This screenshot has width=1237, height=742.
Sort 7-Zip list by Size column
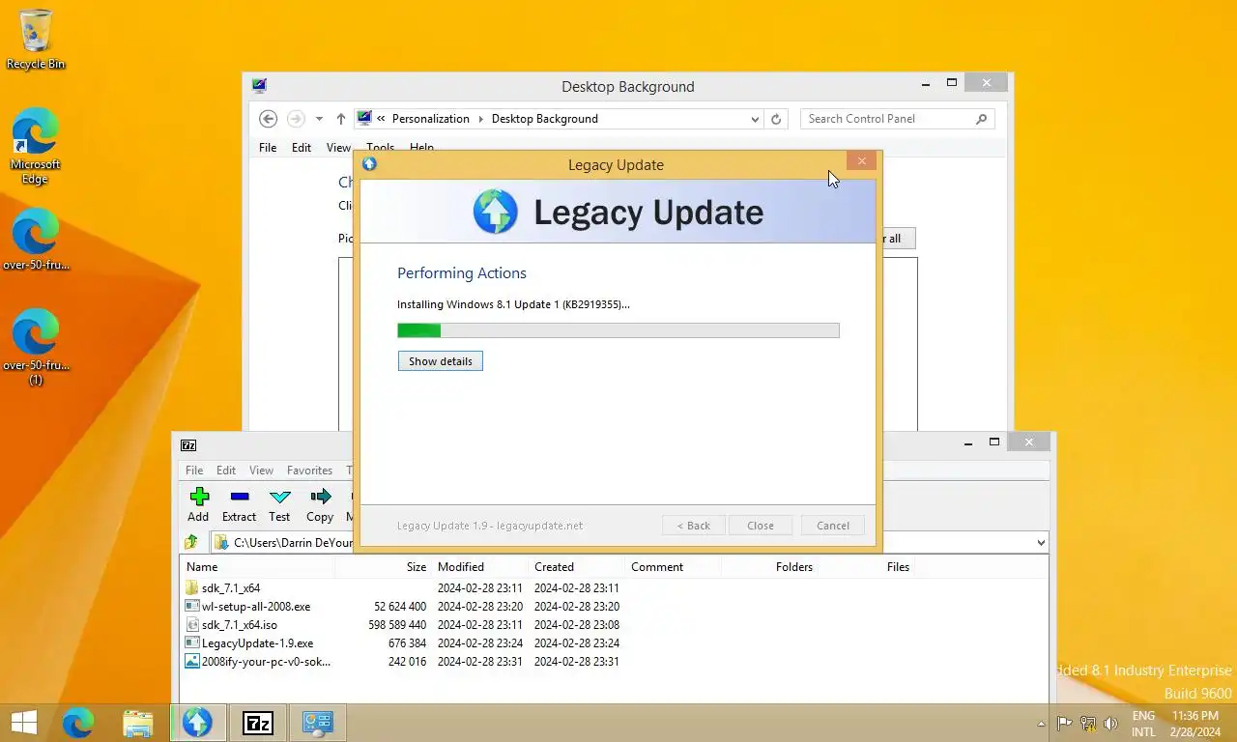[384, 567]
